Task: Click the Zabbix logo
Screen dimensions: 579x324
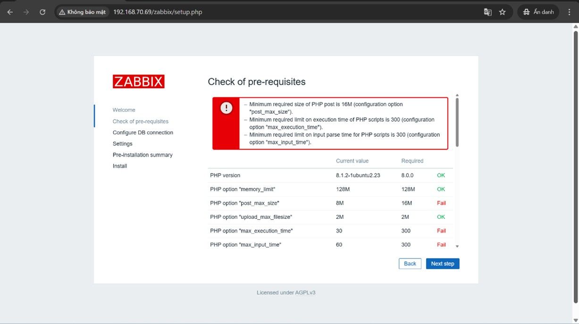Action: click(138, 82)
